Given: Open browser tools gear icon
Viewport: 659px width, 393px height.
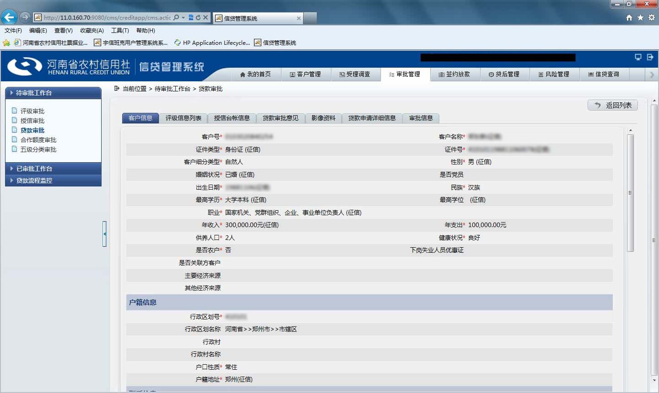Looking at the screenshot, I should [x=652, y=18].
